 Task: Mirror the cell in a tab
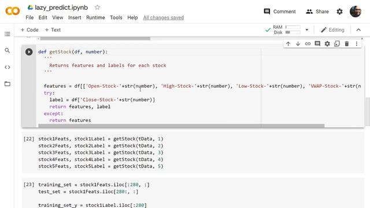(337, 44)
